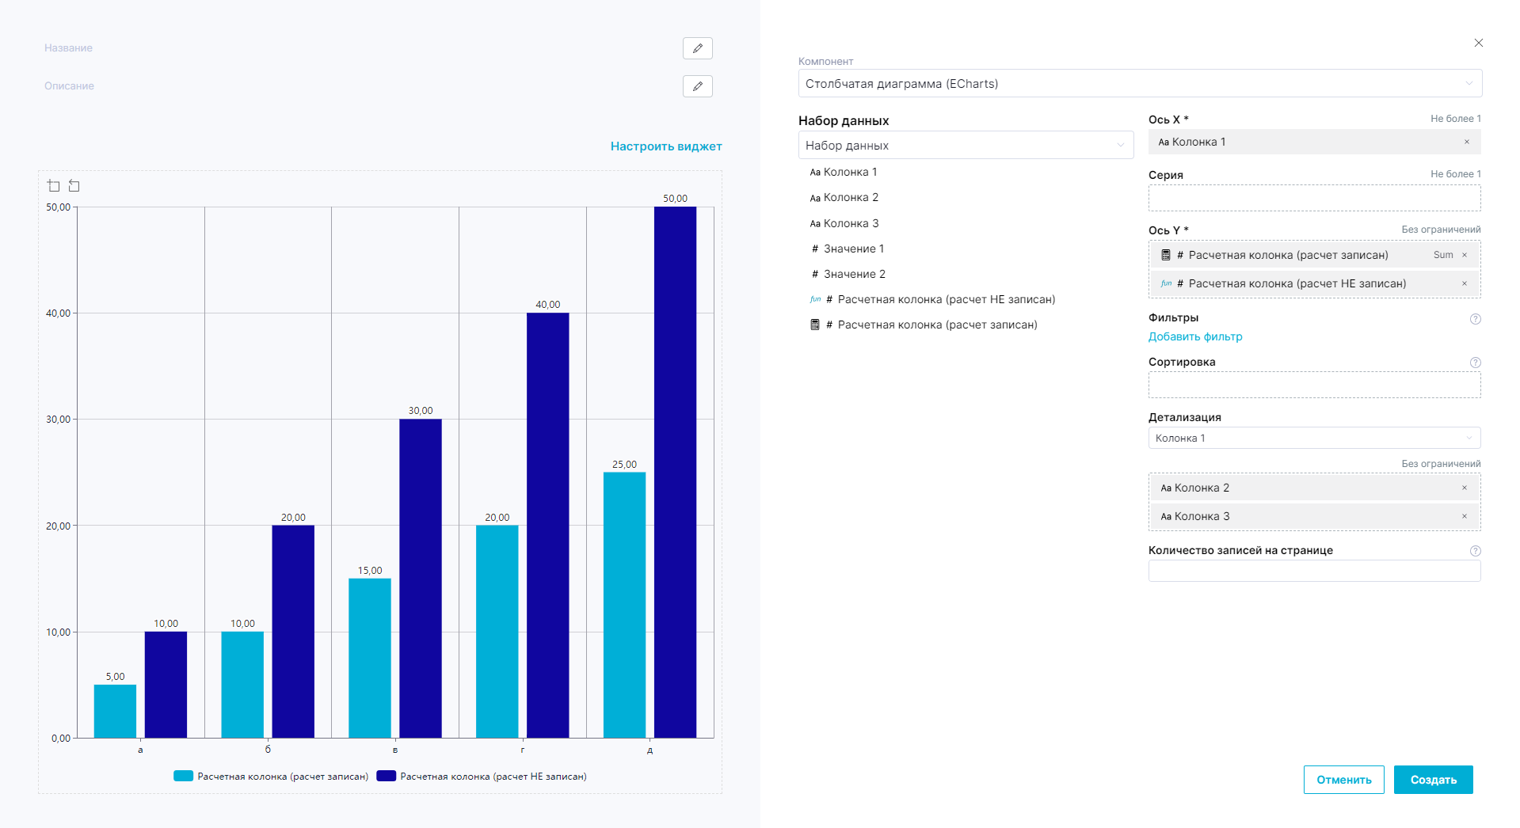This screenshot has width=1520, height=828.
Task: Remove the 'расчет НЕ записан' column from Ось Y
Action: pyautogui.click(x=1464, y=284)
